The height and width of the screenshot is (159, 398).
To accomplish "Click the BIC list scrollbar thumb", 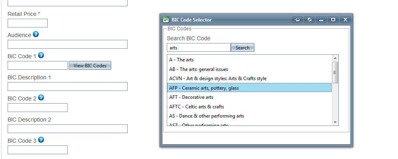I will pyautogui.click(x=335, y=72).
